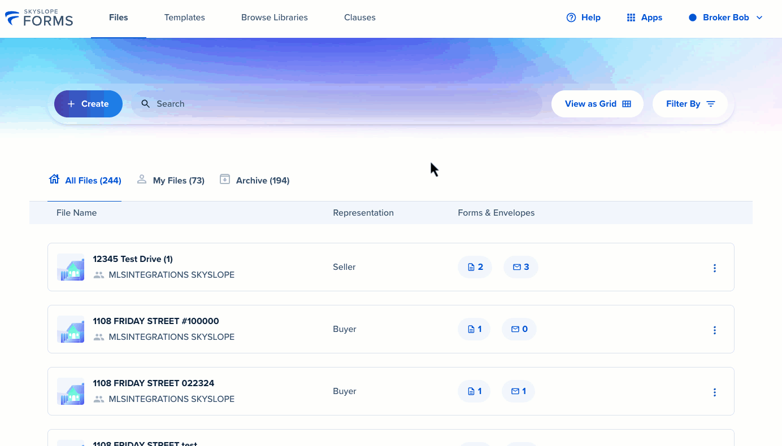Screen dimensions: 782x446
Task: Open the 3 envelopes badge for 12345 Test Drive
Action: click(520, 267)
